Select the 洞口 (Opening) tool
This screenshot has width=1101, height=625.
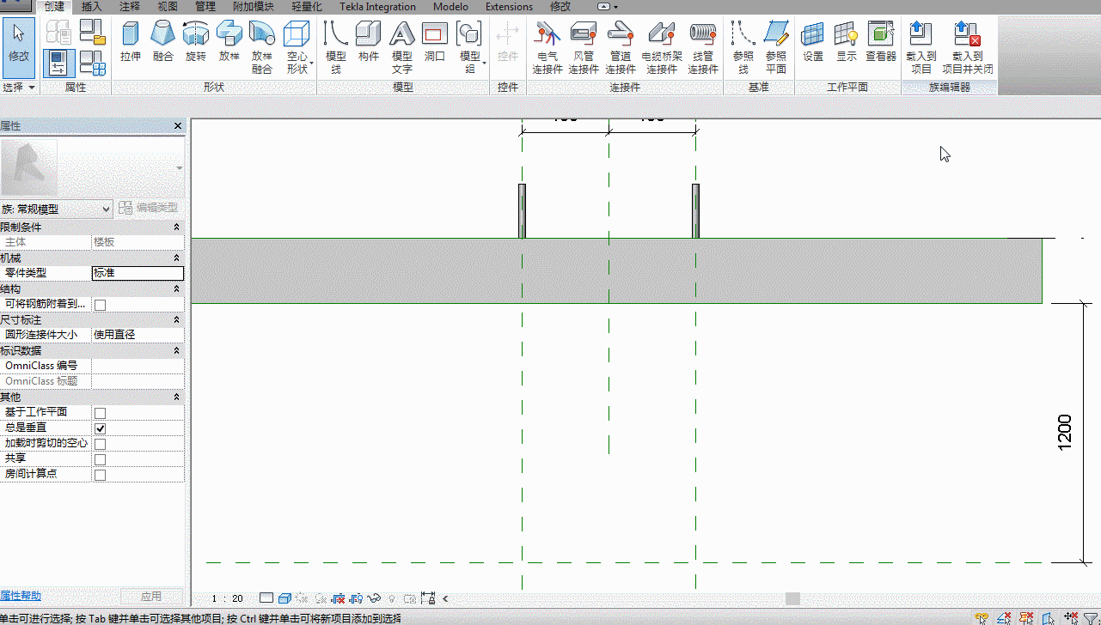[x=435, y=42]
